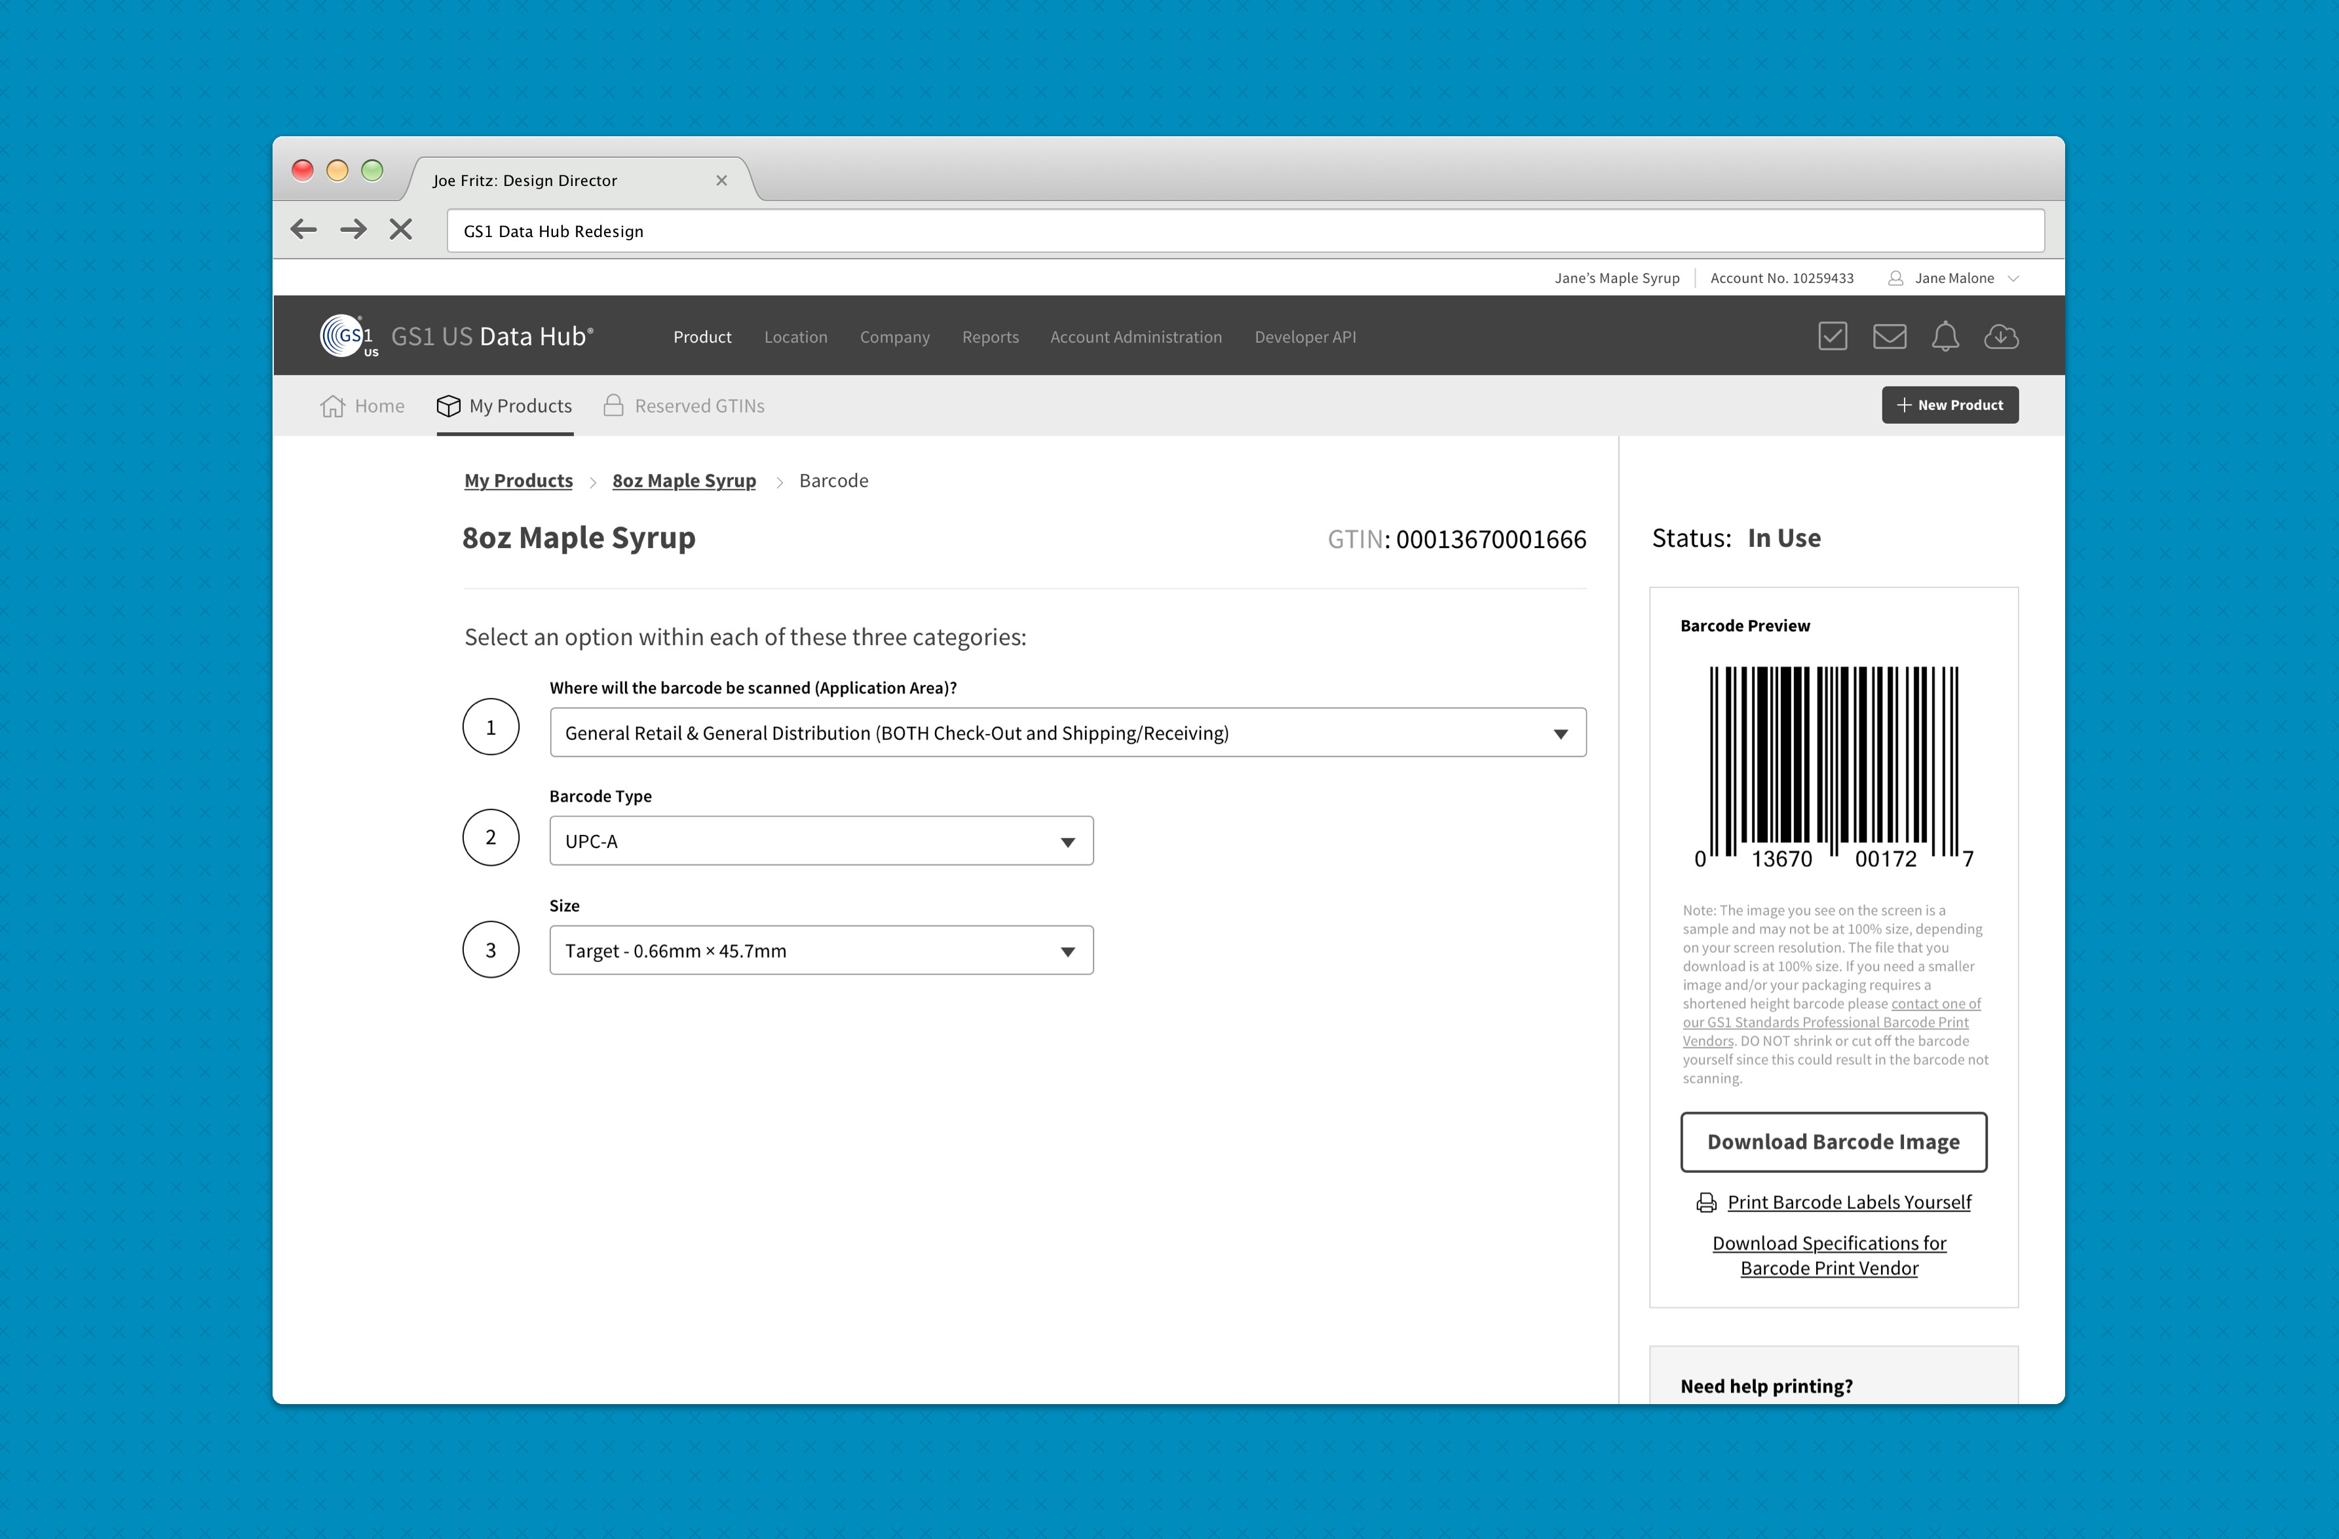Open the envelope messages icon
Screen dimensions: 2339x1539
tap(1889, 336)
